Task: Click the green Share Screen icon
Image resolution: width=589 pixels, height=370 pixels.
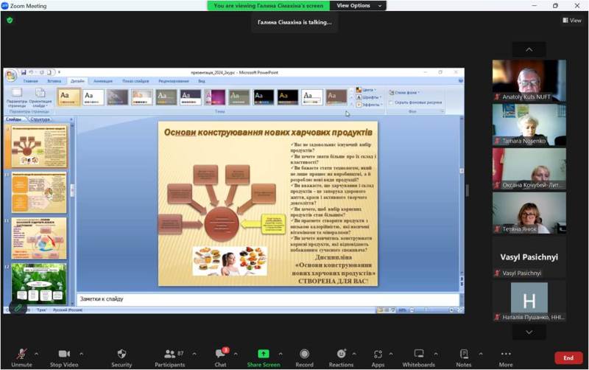Action: (x=263, y=354)
